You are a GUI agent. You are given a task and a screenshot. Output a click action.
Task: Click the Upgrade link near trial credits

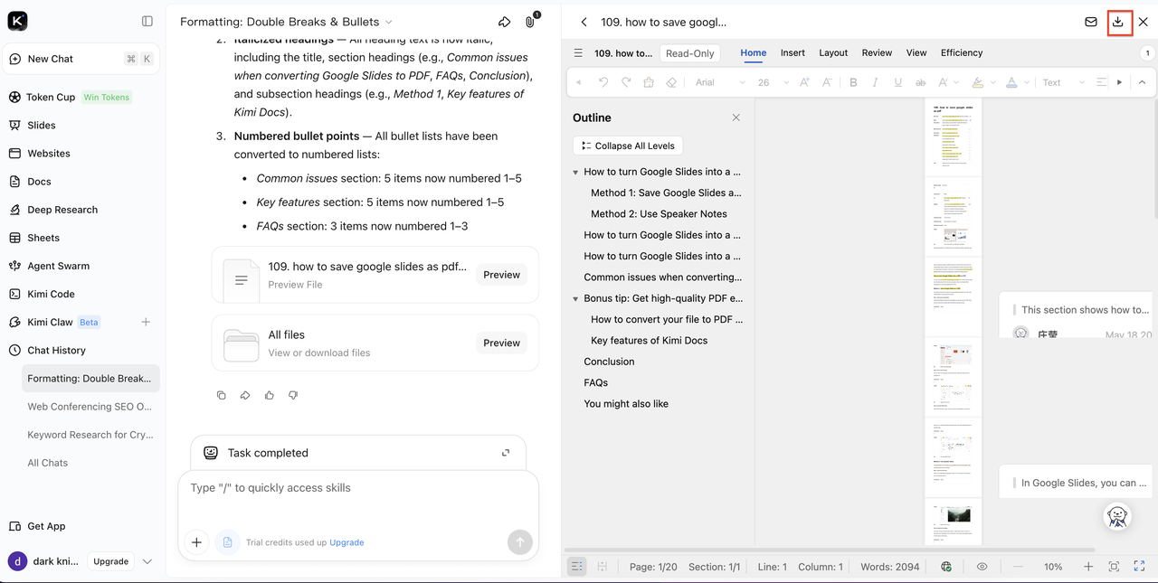(346, 542)
